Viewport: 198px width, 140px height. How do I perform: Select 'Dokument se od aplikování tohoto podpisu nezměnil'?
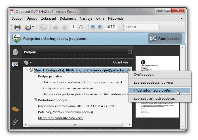[82, 82]
